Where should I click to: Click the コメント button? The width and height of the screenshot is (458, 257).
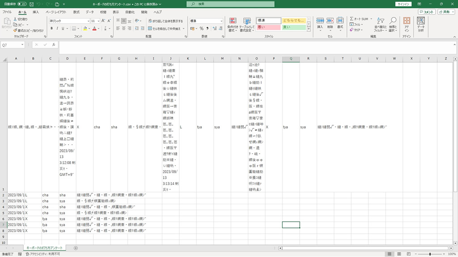pyautogui.click(x=427, y=12)
